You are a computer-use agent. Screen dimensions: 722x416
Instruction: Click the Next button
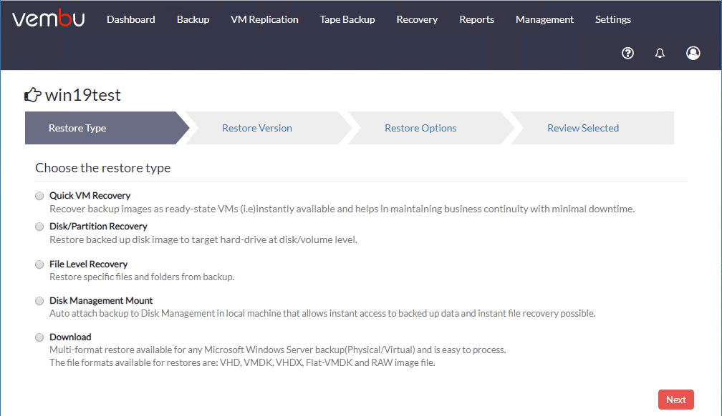click(675, 399)
